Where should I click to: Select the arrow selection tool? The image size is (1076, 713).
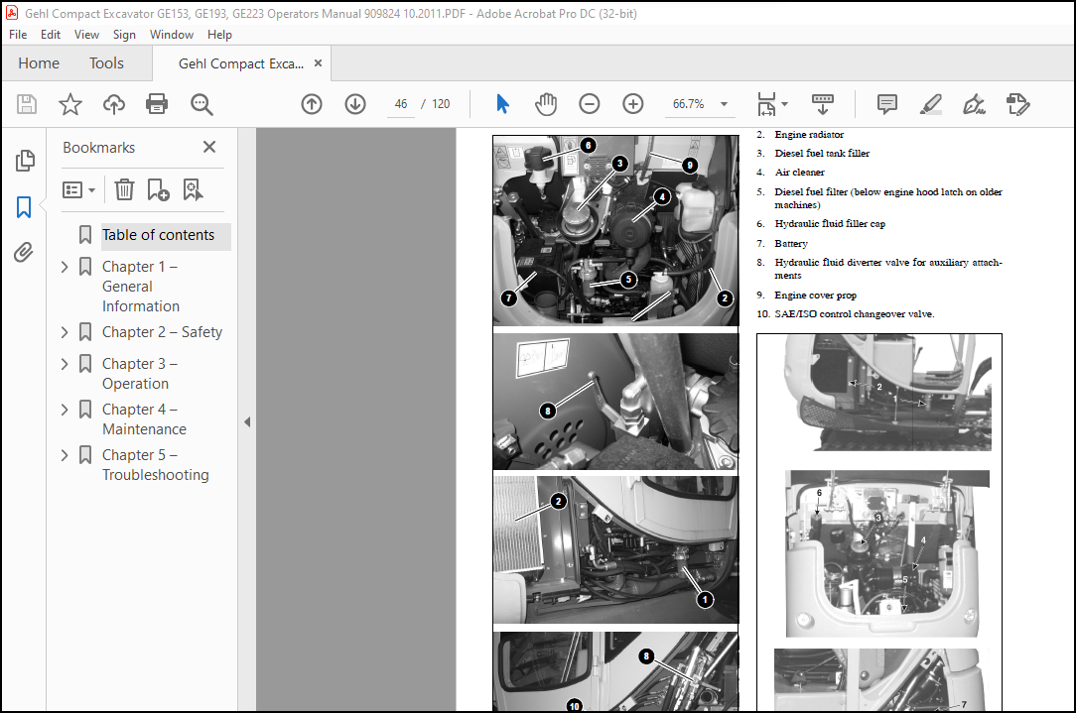click(x=502, y=103)
